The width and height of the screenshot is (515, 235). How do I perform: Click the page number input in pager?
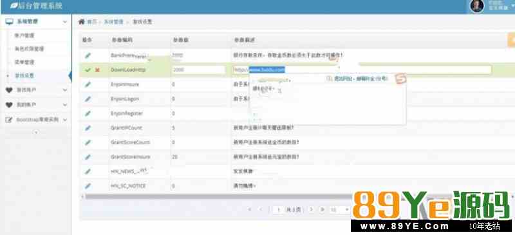(278, 209)
